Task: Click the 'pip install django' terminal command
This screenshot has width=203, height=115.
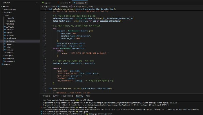Action: pyautogui.click(x=84, y=100)
